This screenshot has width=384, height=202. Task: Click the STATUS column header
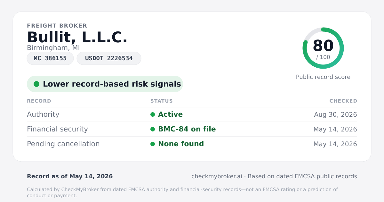(x=162, y=101)
